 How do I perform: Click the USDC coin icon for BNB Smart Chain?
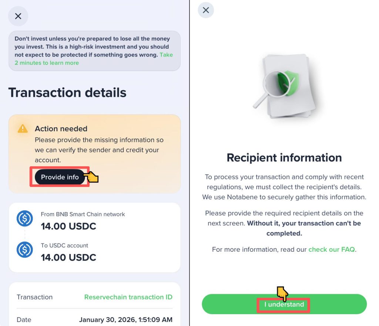tap(25, 219)
